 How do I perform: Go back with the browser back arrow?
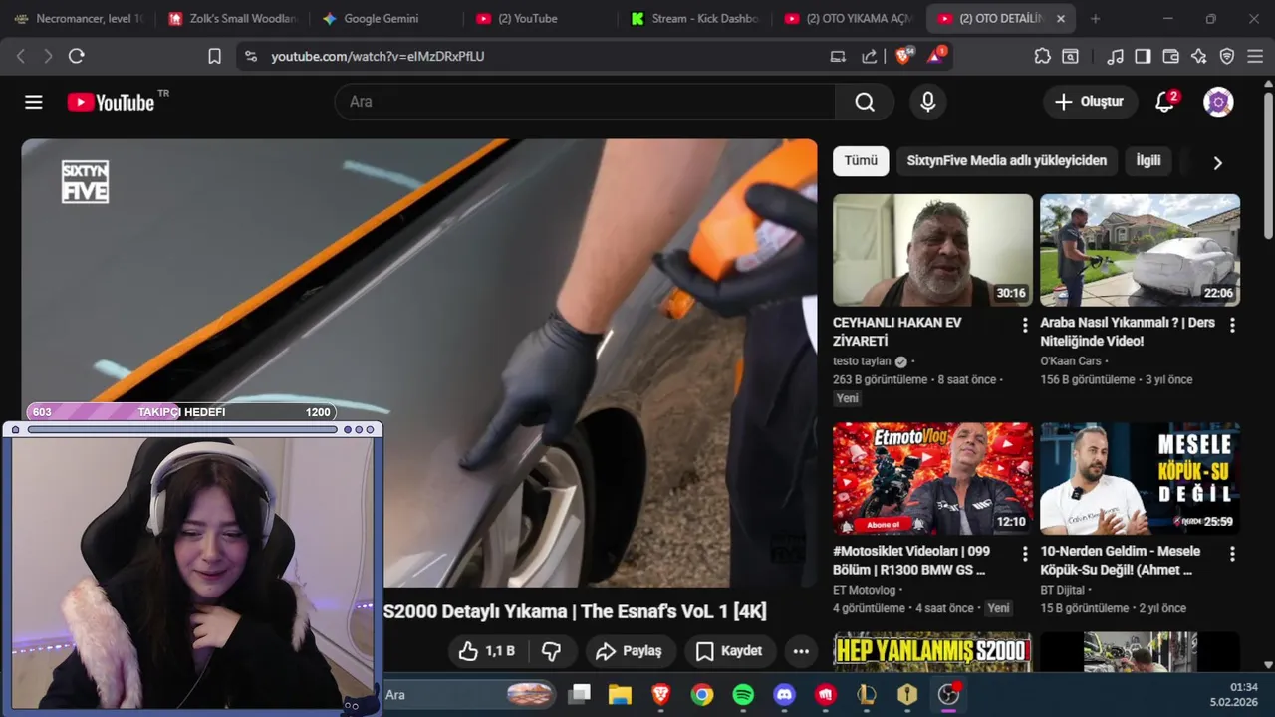pyautogui.click(x=21, y=57)
